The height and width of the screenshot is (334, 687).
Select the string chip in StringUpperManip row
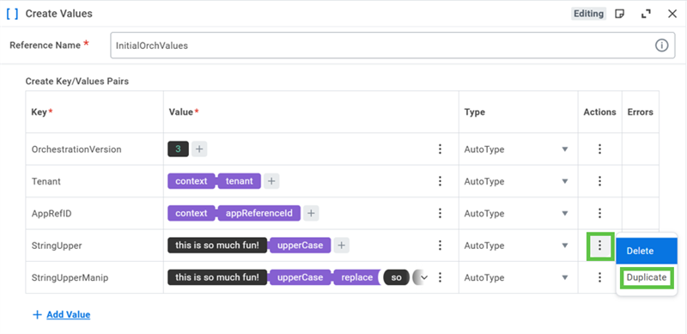(x=217, y=277)
